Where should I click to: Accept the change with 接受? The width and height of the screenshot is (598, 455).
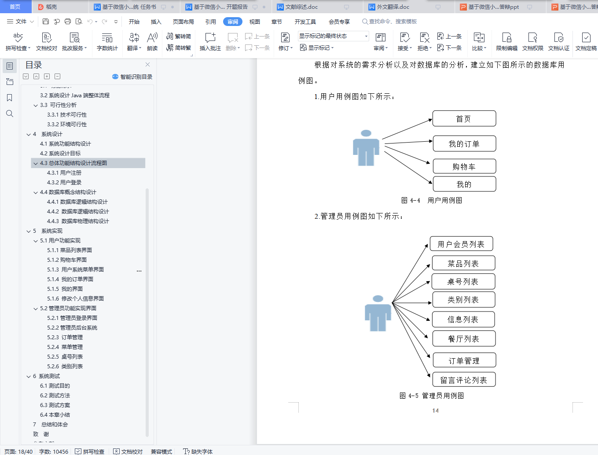[404, 42]
